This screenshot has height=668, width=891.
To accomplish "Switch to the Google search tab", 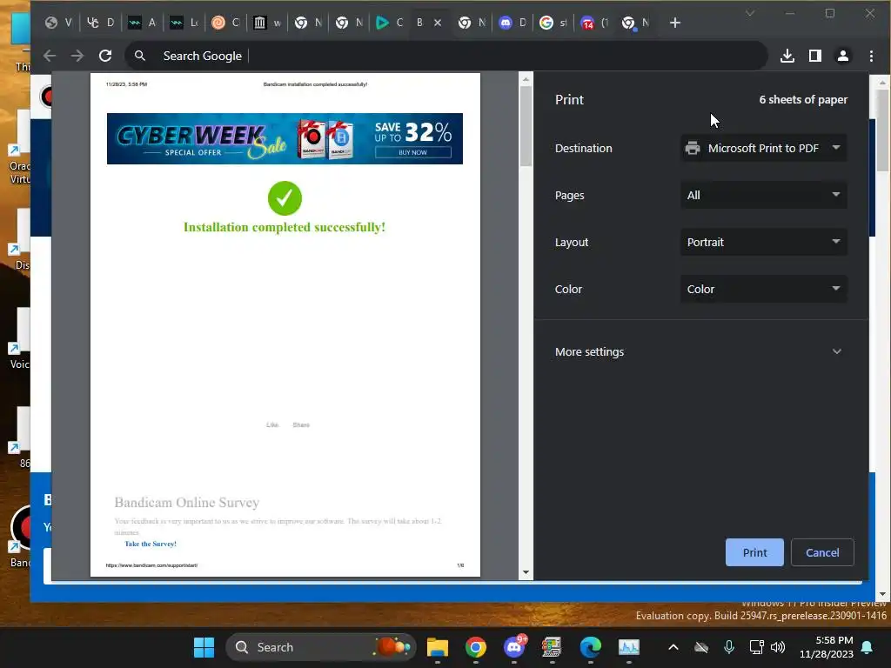I will coord(553,23).
